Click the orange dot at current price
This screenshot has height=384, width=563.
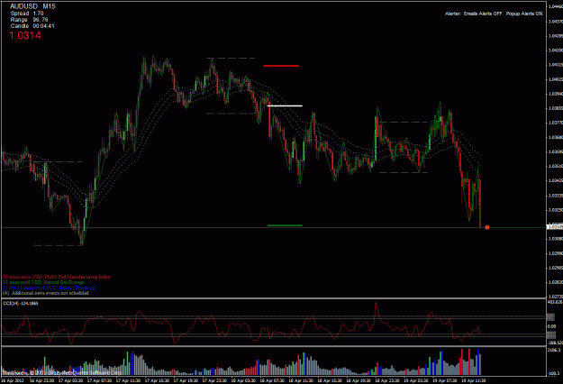[486, 227]
